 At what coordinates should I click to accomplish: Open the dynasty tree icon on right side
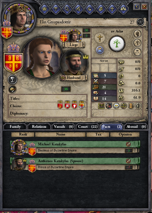click(137, 43)
